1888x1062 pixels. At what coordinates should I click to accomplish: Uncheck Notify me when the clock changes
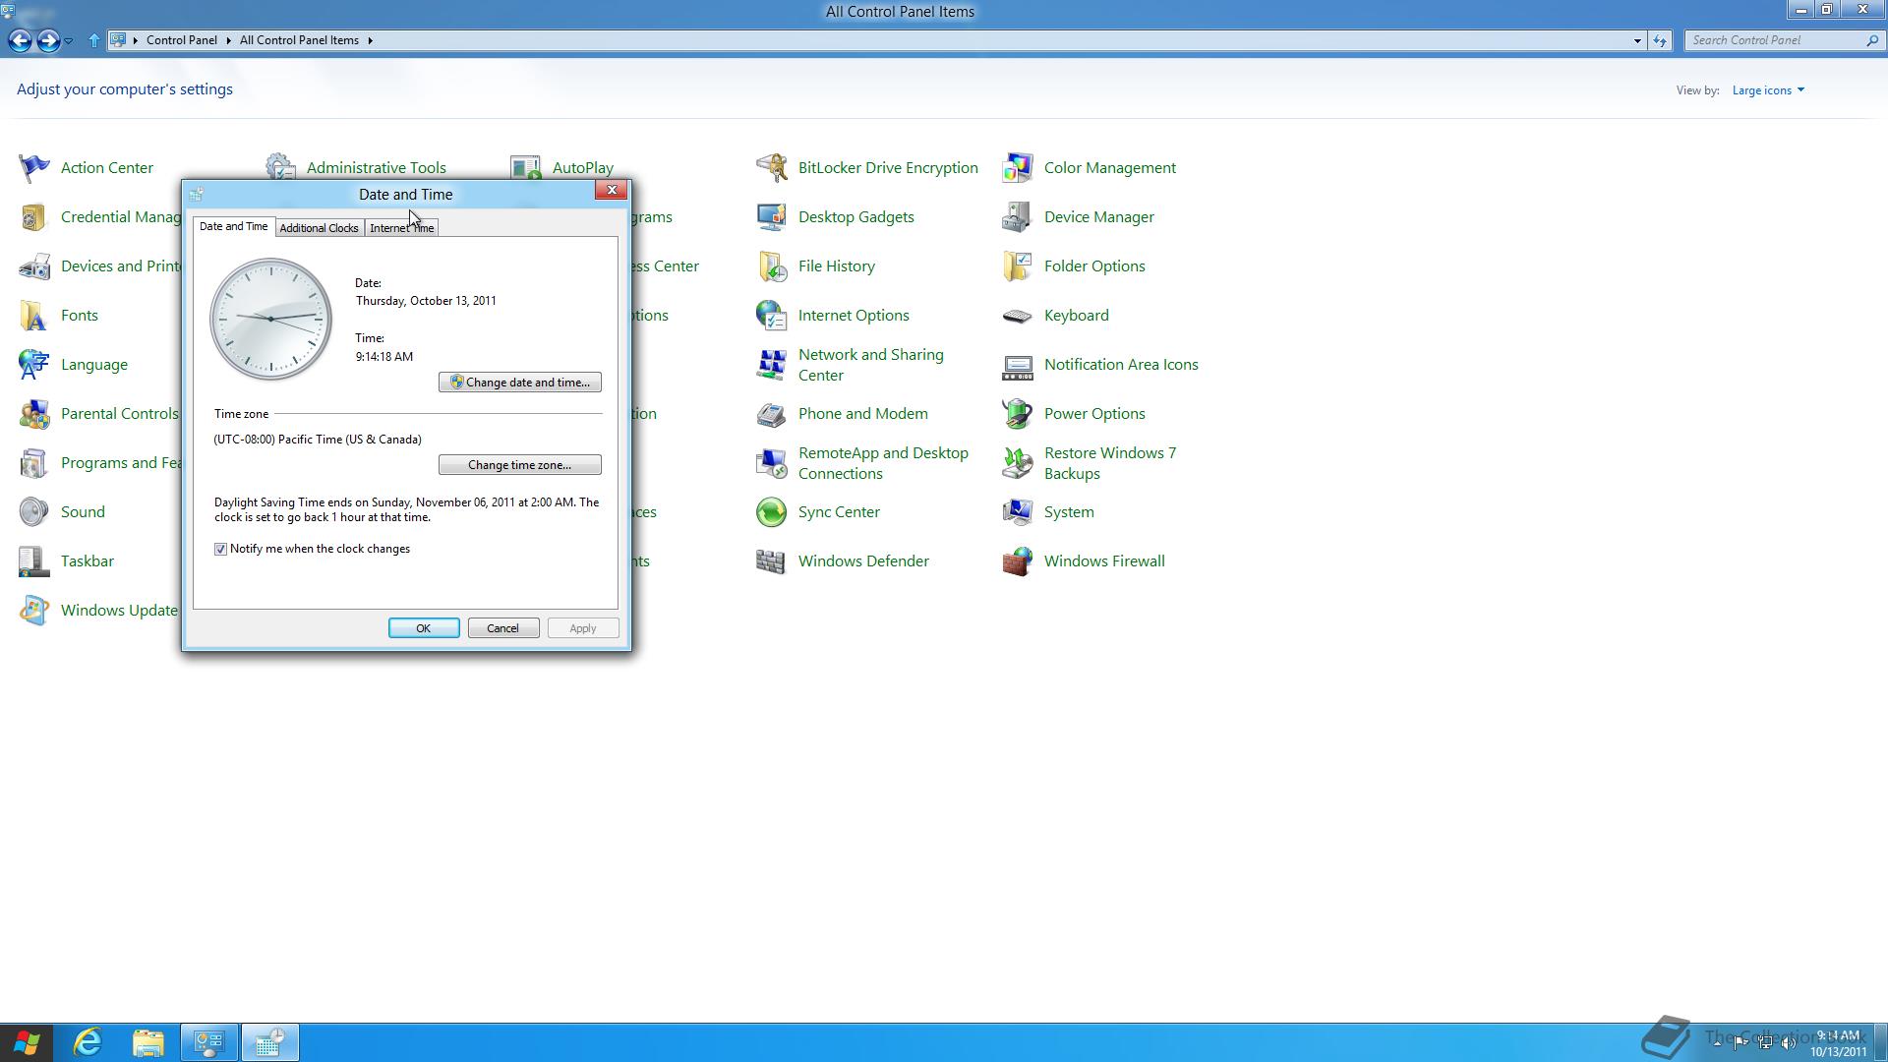(221, 550)
